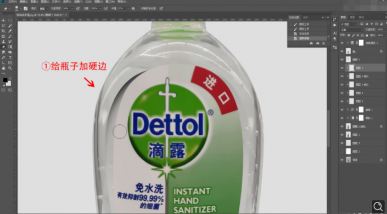Select the Path Selection tool

3,63
